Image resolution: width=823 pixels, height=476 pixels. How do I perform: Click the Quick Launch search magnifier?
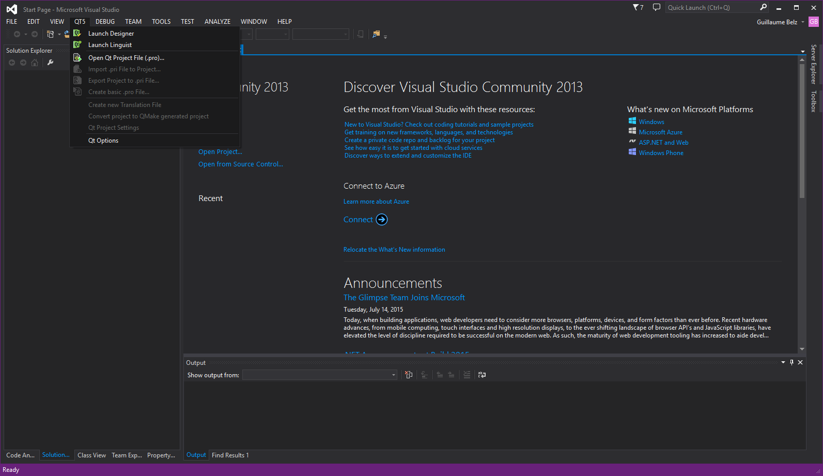(x=763, y=7)
